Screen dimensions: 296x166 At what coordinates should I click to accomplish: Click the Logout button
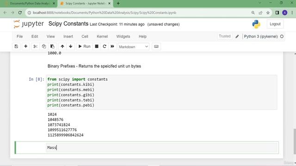click(275, 24)
